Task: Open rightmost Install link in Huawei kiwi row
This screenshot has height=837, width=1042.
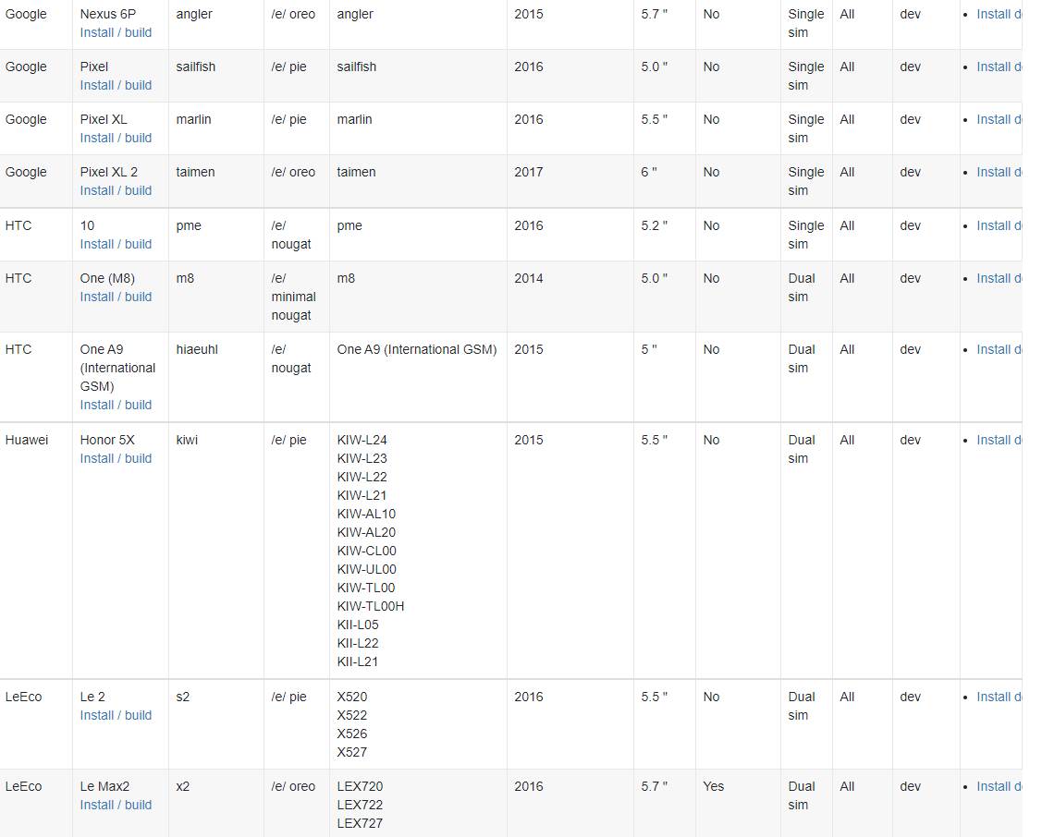Action: pyautogui.click(x=999, y=440)
